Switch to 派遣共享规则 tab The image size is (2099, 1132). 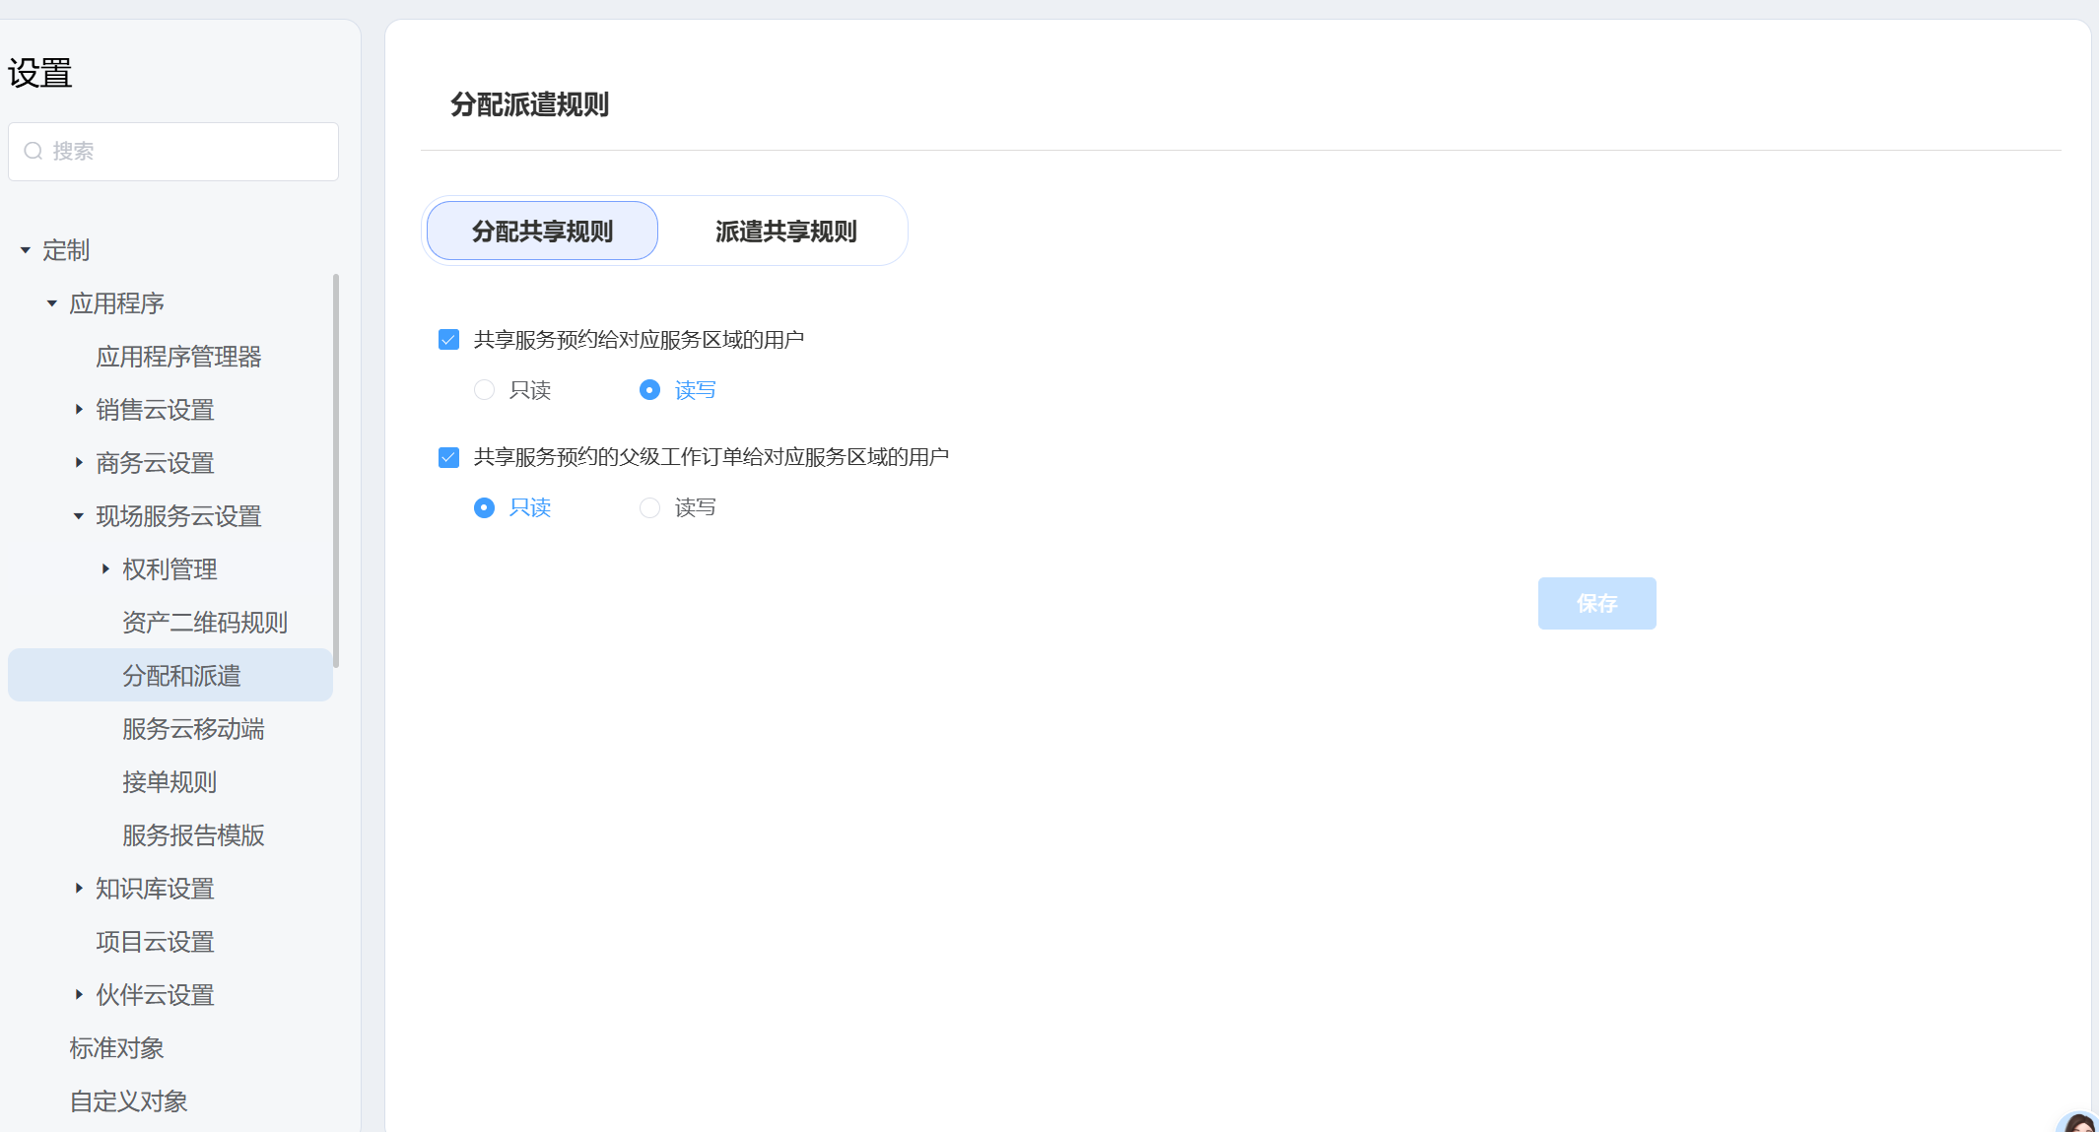pos(785,232)
